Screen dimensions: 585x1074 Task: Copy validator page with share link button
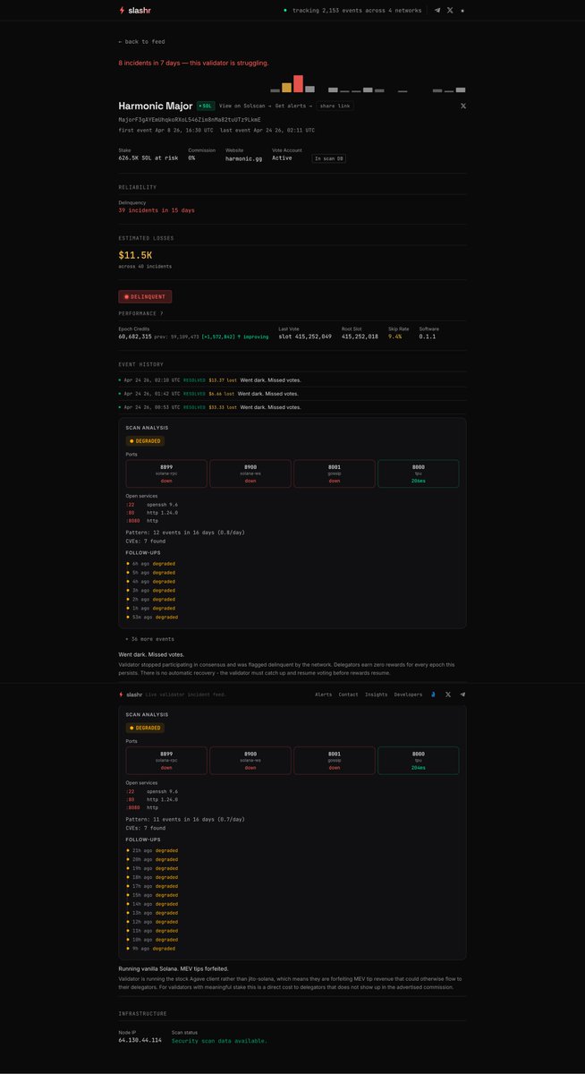tap(335, 106)
